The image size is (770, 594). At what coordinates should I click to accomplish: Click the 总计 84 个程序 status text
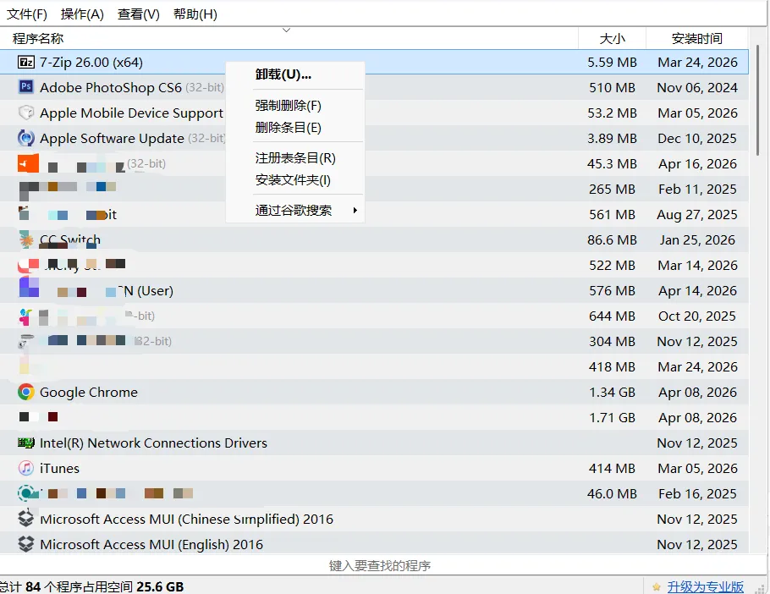tap(92, 586)
